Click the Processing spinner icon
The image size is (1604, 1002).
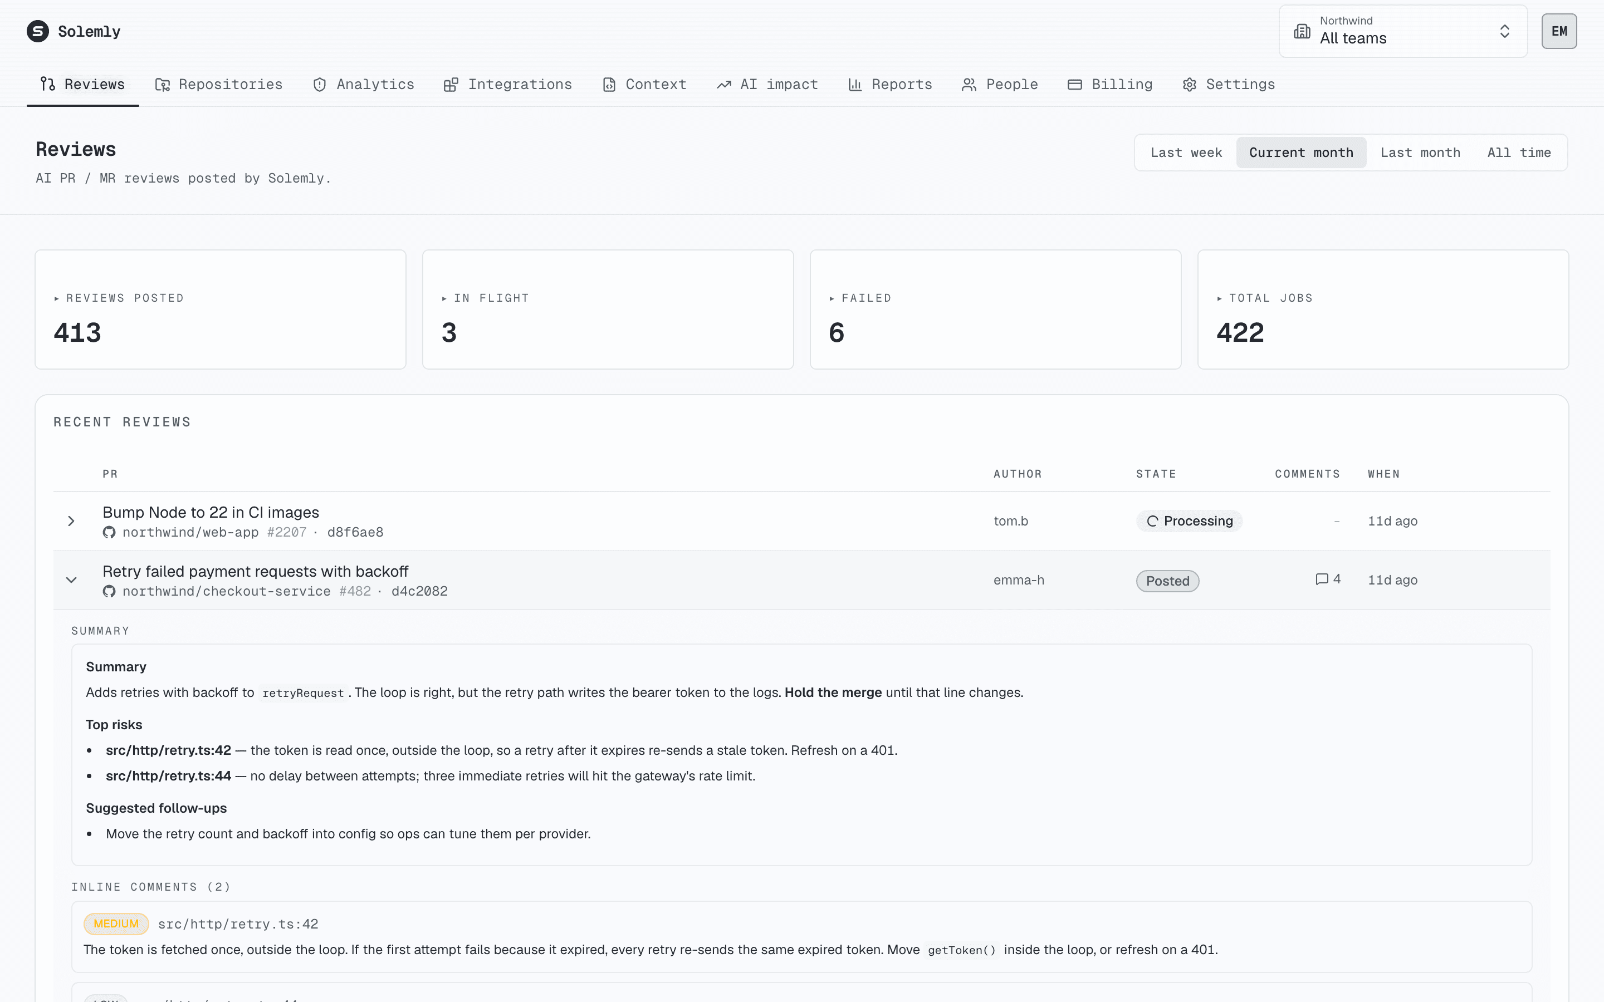point(1153,522)
